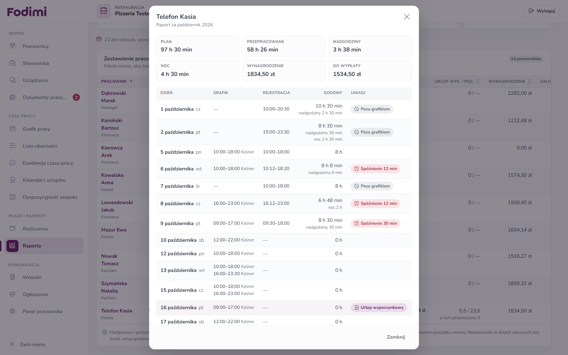Sort by Urlop wyk. / poz. column

tap(457, 81)
